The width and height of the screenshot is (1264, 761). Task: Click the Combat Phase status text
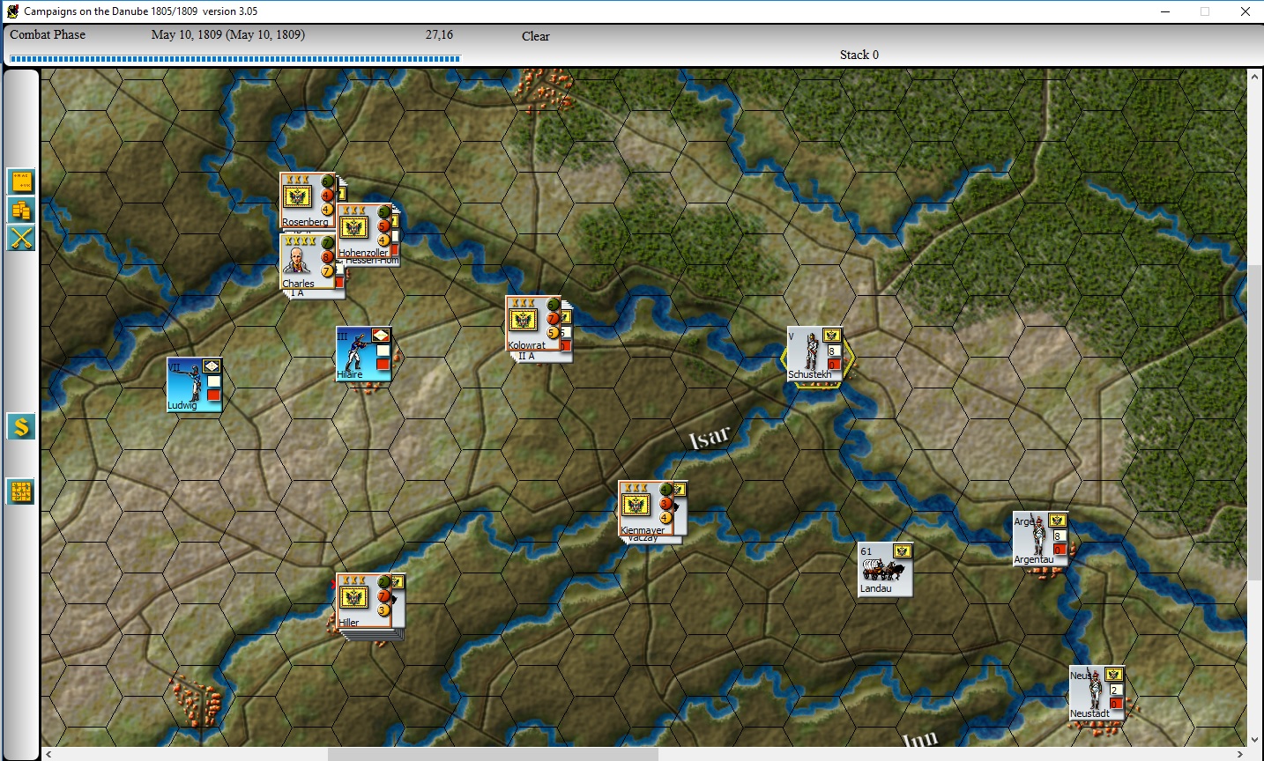48,34
